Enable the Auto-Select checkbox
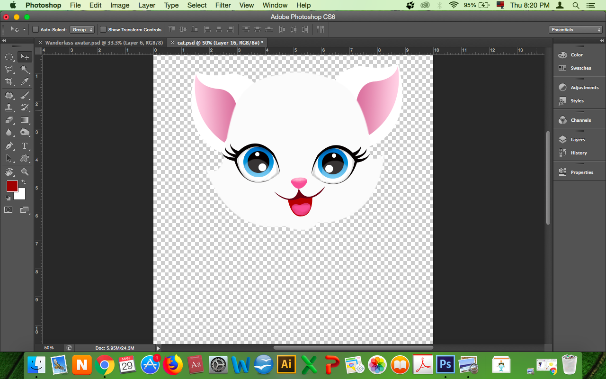 click(x=35, y=29)
